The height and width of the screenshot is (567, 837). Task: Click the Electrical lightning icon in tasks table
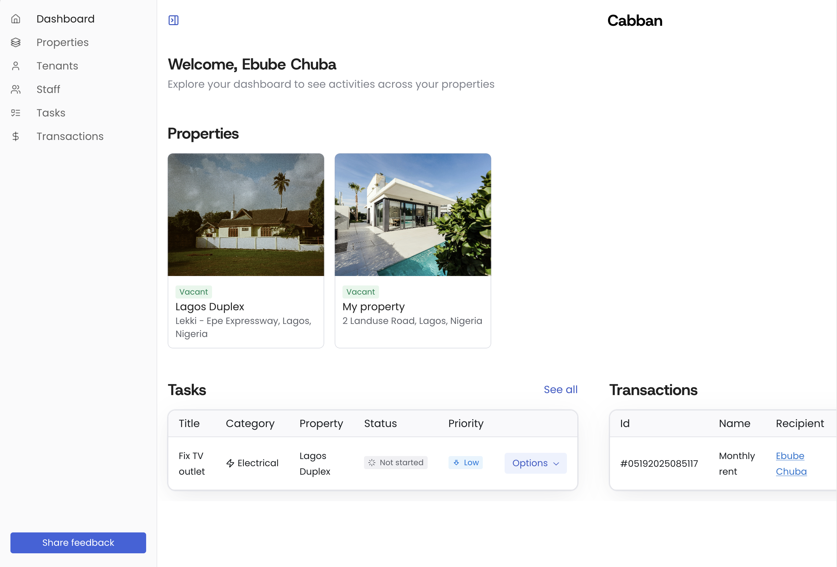tap(231, 463)
